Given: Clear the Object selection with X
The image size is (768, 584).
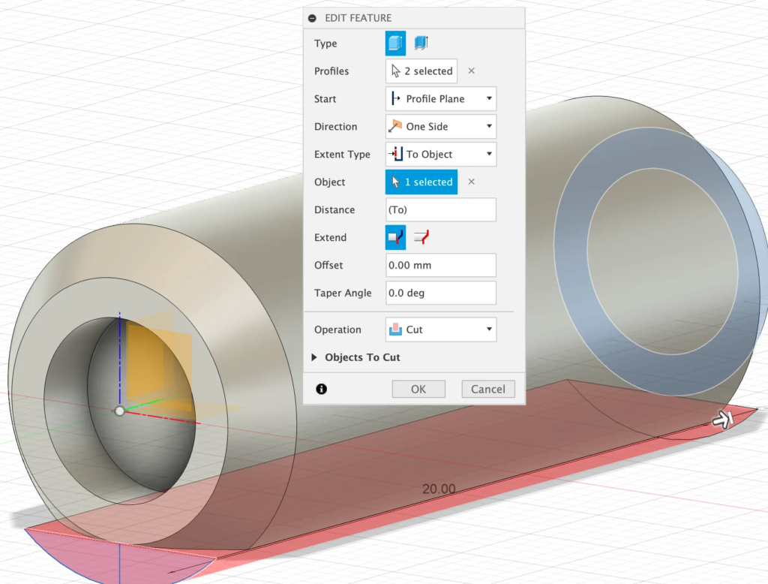Looking at the screenshot, I should click(x=472, y=182).
